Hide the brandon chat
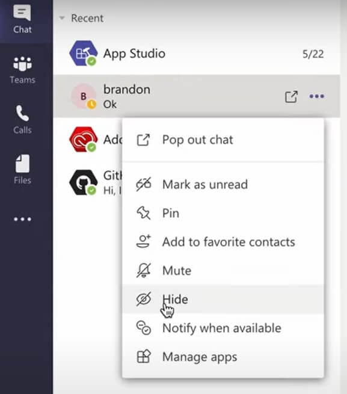This screenshot has height=394, width=347. click(223, 299)
